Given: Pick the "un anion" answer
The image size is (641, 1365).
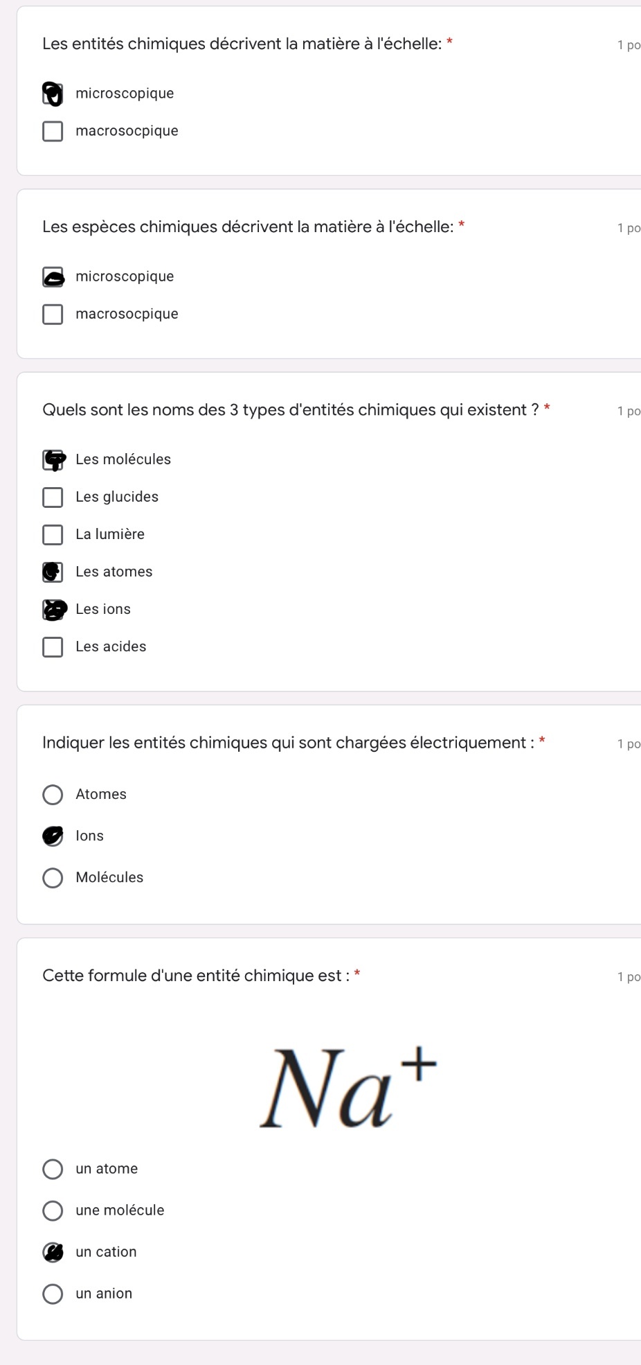Looking at the screenshot, I should point(53,1294).
